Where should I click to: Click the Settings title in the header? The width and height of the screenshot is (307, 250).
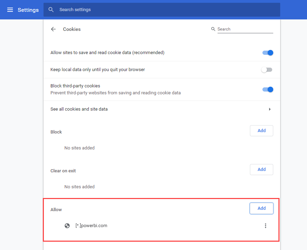28,10
